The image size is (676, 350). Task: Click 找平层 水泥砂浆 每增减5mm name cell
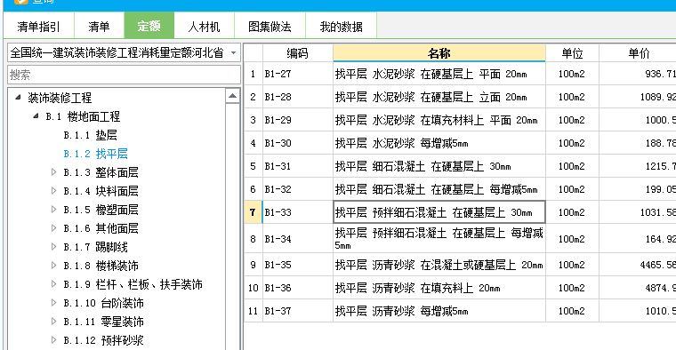pyautogui.click(x=439, y=143)
